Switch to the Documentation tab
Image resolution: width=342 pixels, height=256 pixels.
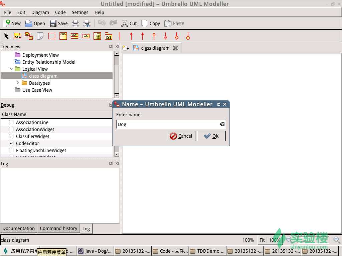point(19,228)
